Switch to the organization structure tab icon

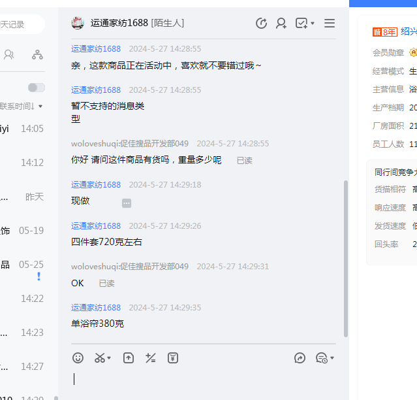pyautogui.click(x=37, y=54)
